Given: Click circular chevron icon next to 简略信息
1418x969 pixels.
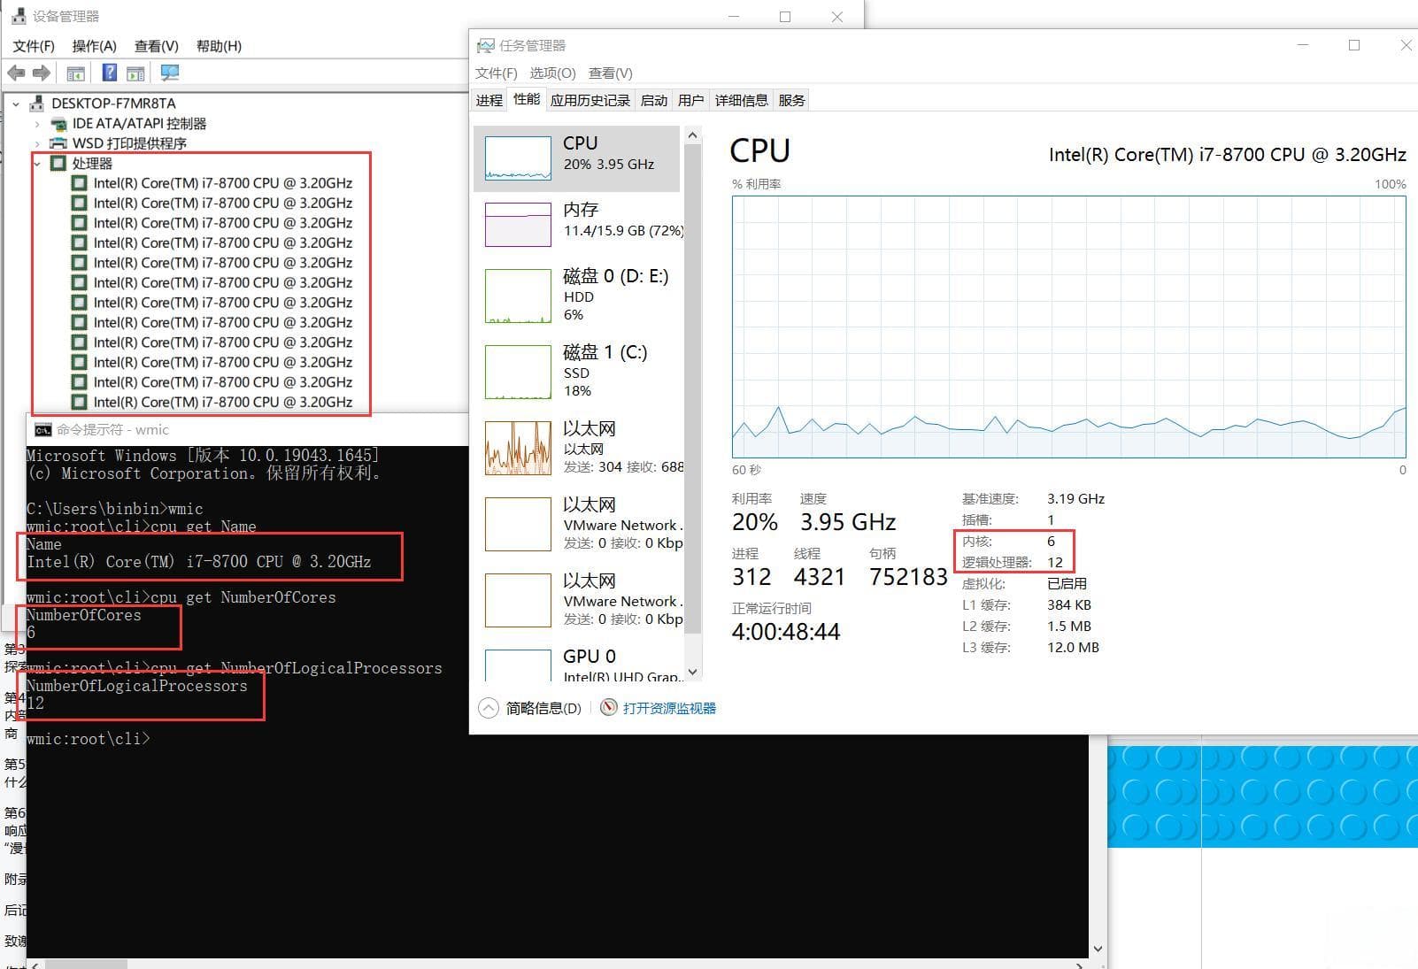Looking at the screenshot, I should coord(488,708).
